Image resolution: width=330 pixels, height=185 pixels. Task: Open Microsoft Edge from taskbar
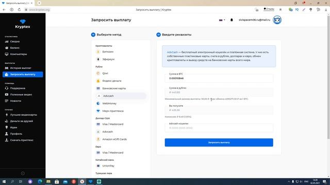[x=40, y=181]
